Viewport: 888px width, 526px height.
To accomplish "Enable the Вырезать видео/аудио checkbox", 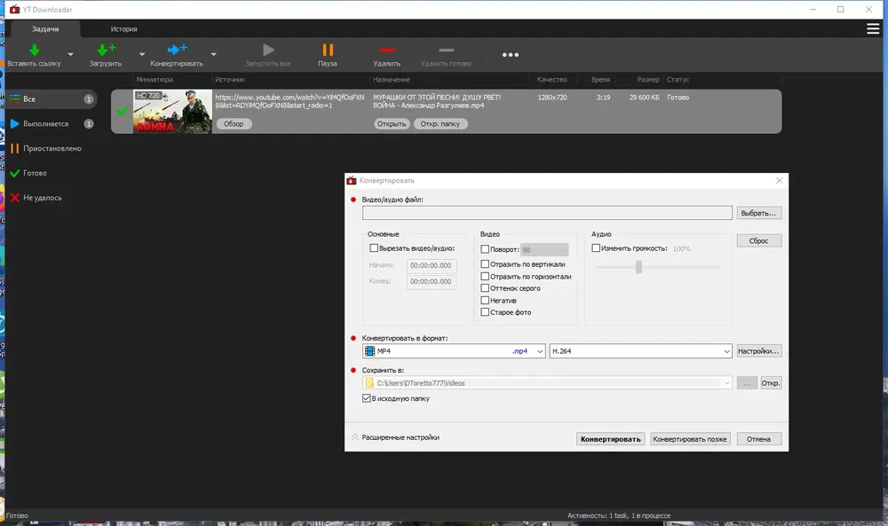I will coord(374,247).
